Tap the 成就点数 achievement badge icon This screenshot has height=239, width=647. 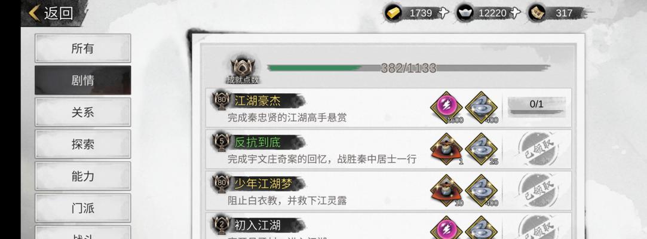(243, 67)
